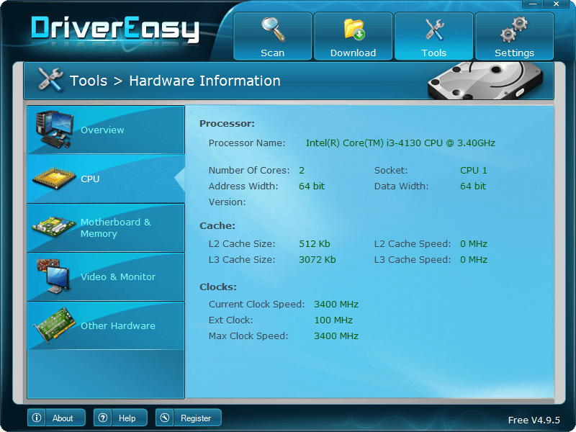576x432 pixels.
Task: Click the question mark icon beside Help
Action: [x=103, y=418]
